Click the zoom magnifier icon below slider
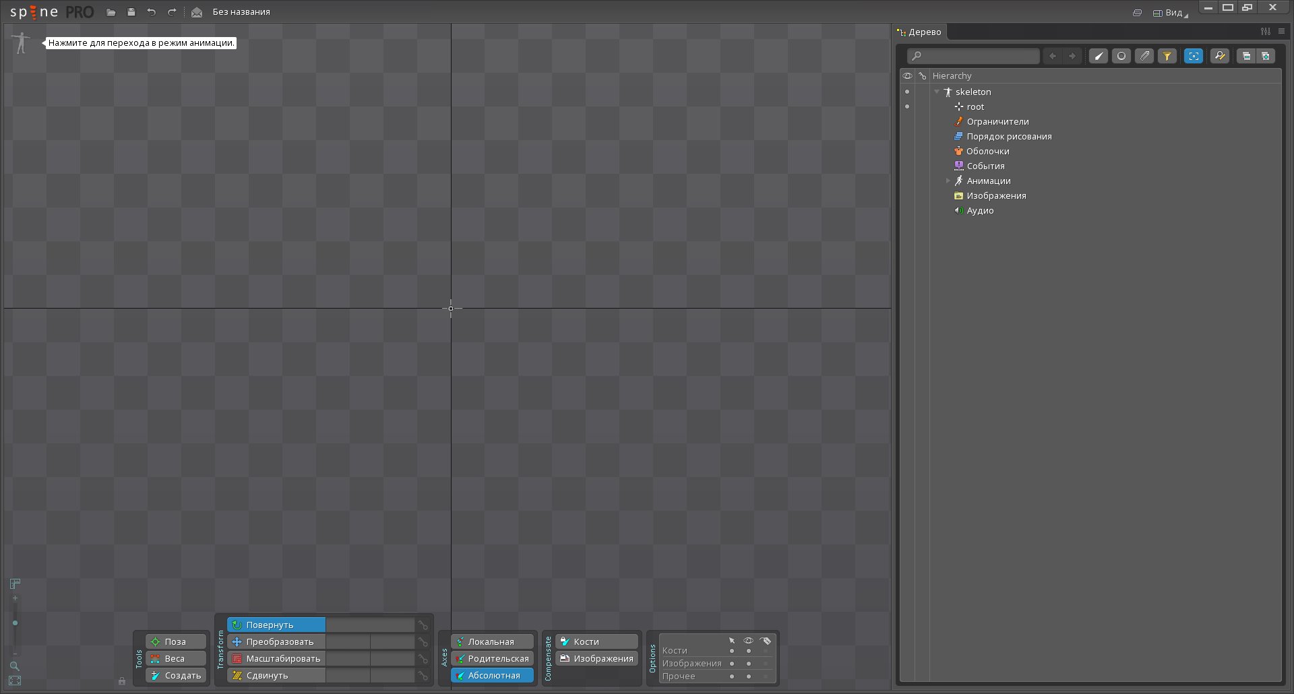This screenshot has width=1294, height=694. click(15, 666)
